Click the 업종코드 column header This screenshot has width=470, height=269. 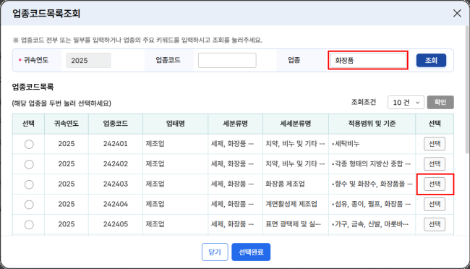[116, 124]
